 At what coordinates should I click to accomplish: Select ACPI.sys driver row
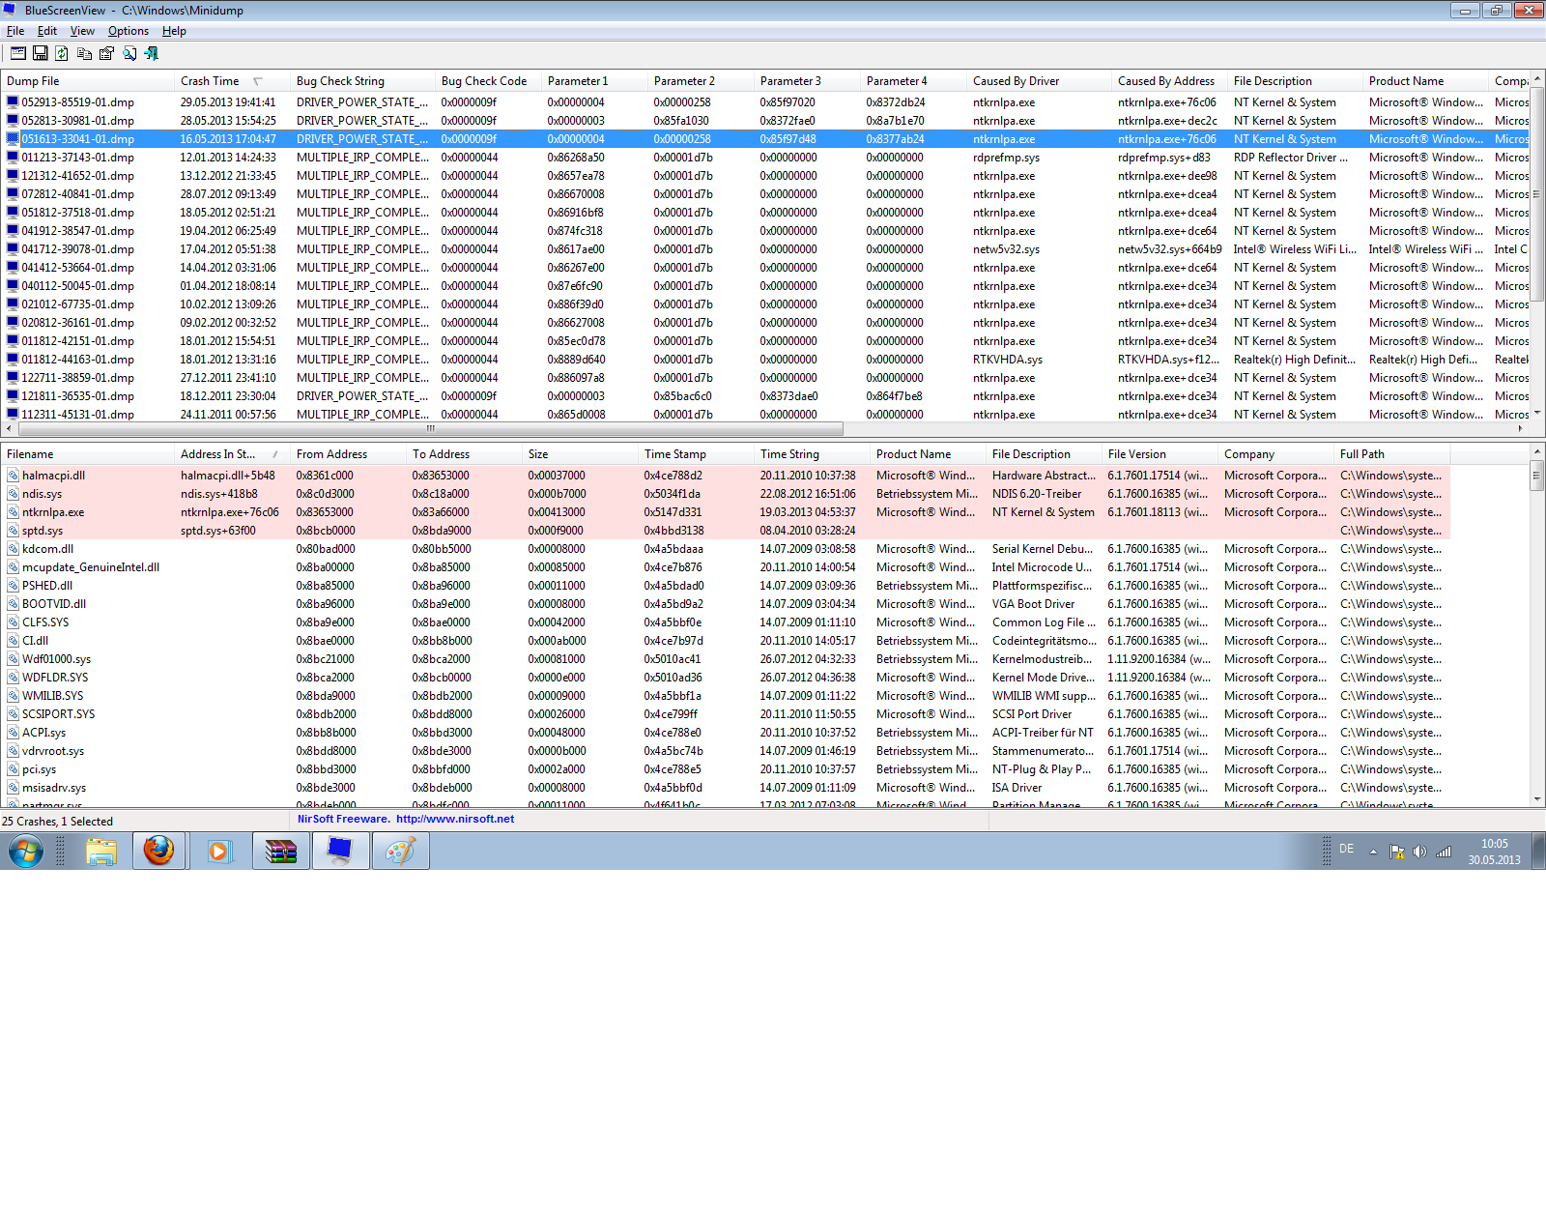click(725, 733)
